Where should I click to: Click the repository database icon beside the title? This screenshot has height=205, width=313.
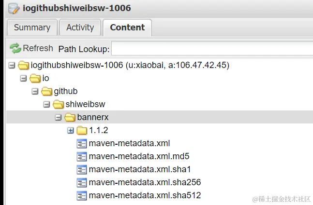13,8
